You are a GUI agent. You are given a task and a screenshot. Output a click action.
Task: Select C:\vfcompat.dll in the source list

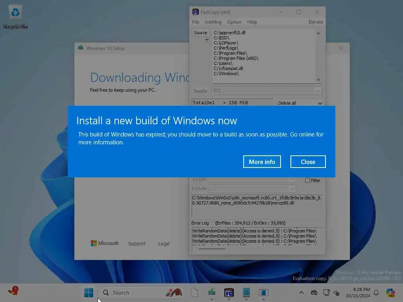pos(228,68)
